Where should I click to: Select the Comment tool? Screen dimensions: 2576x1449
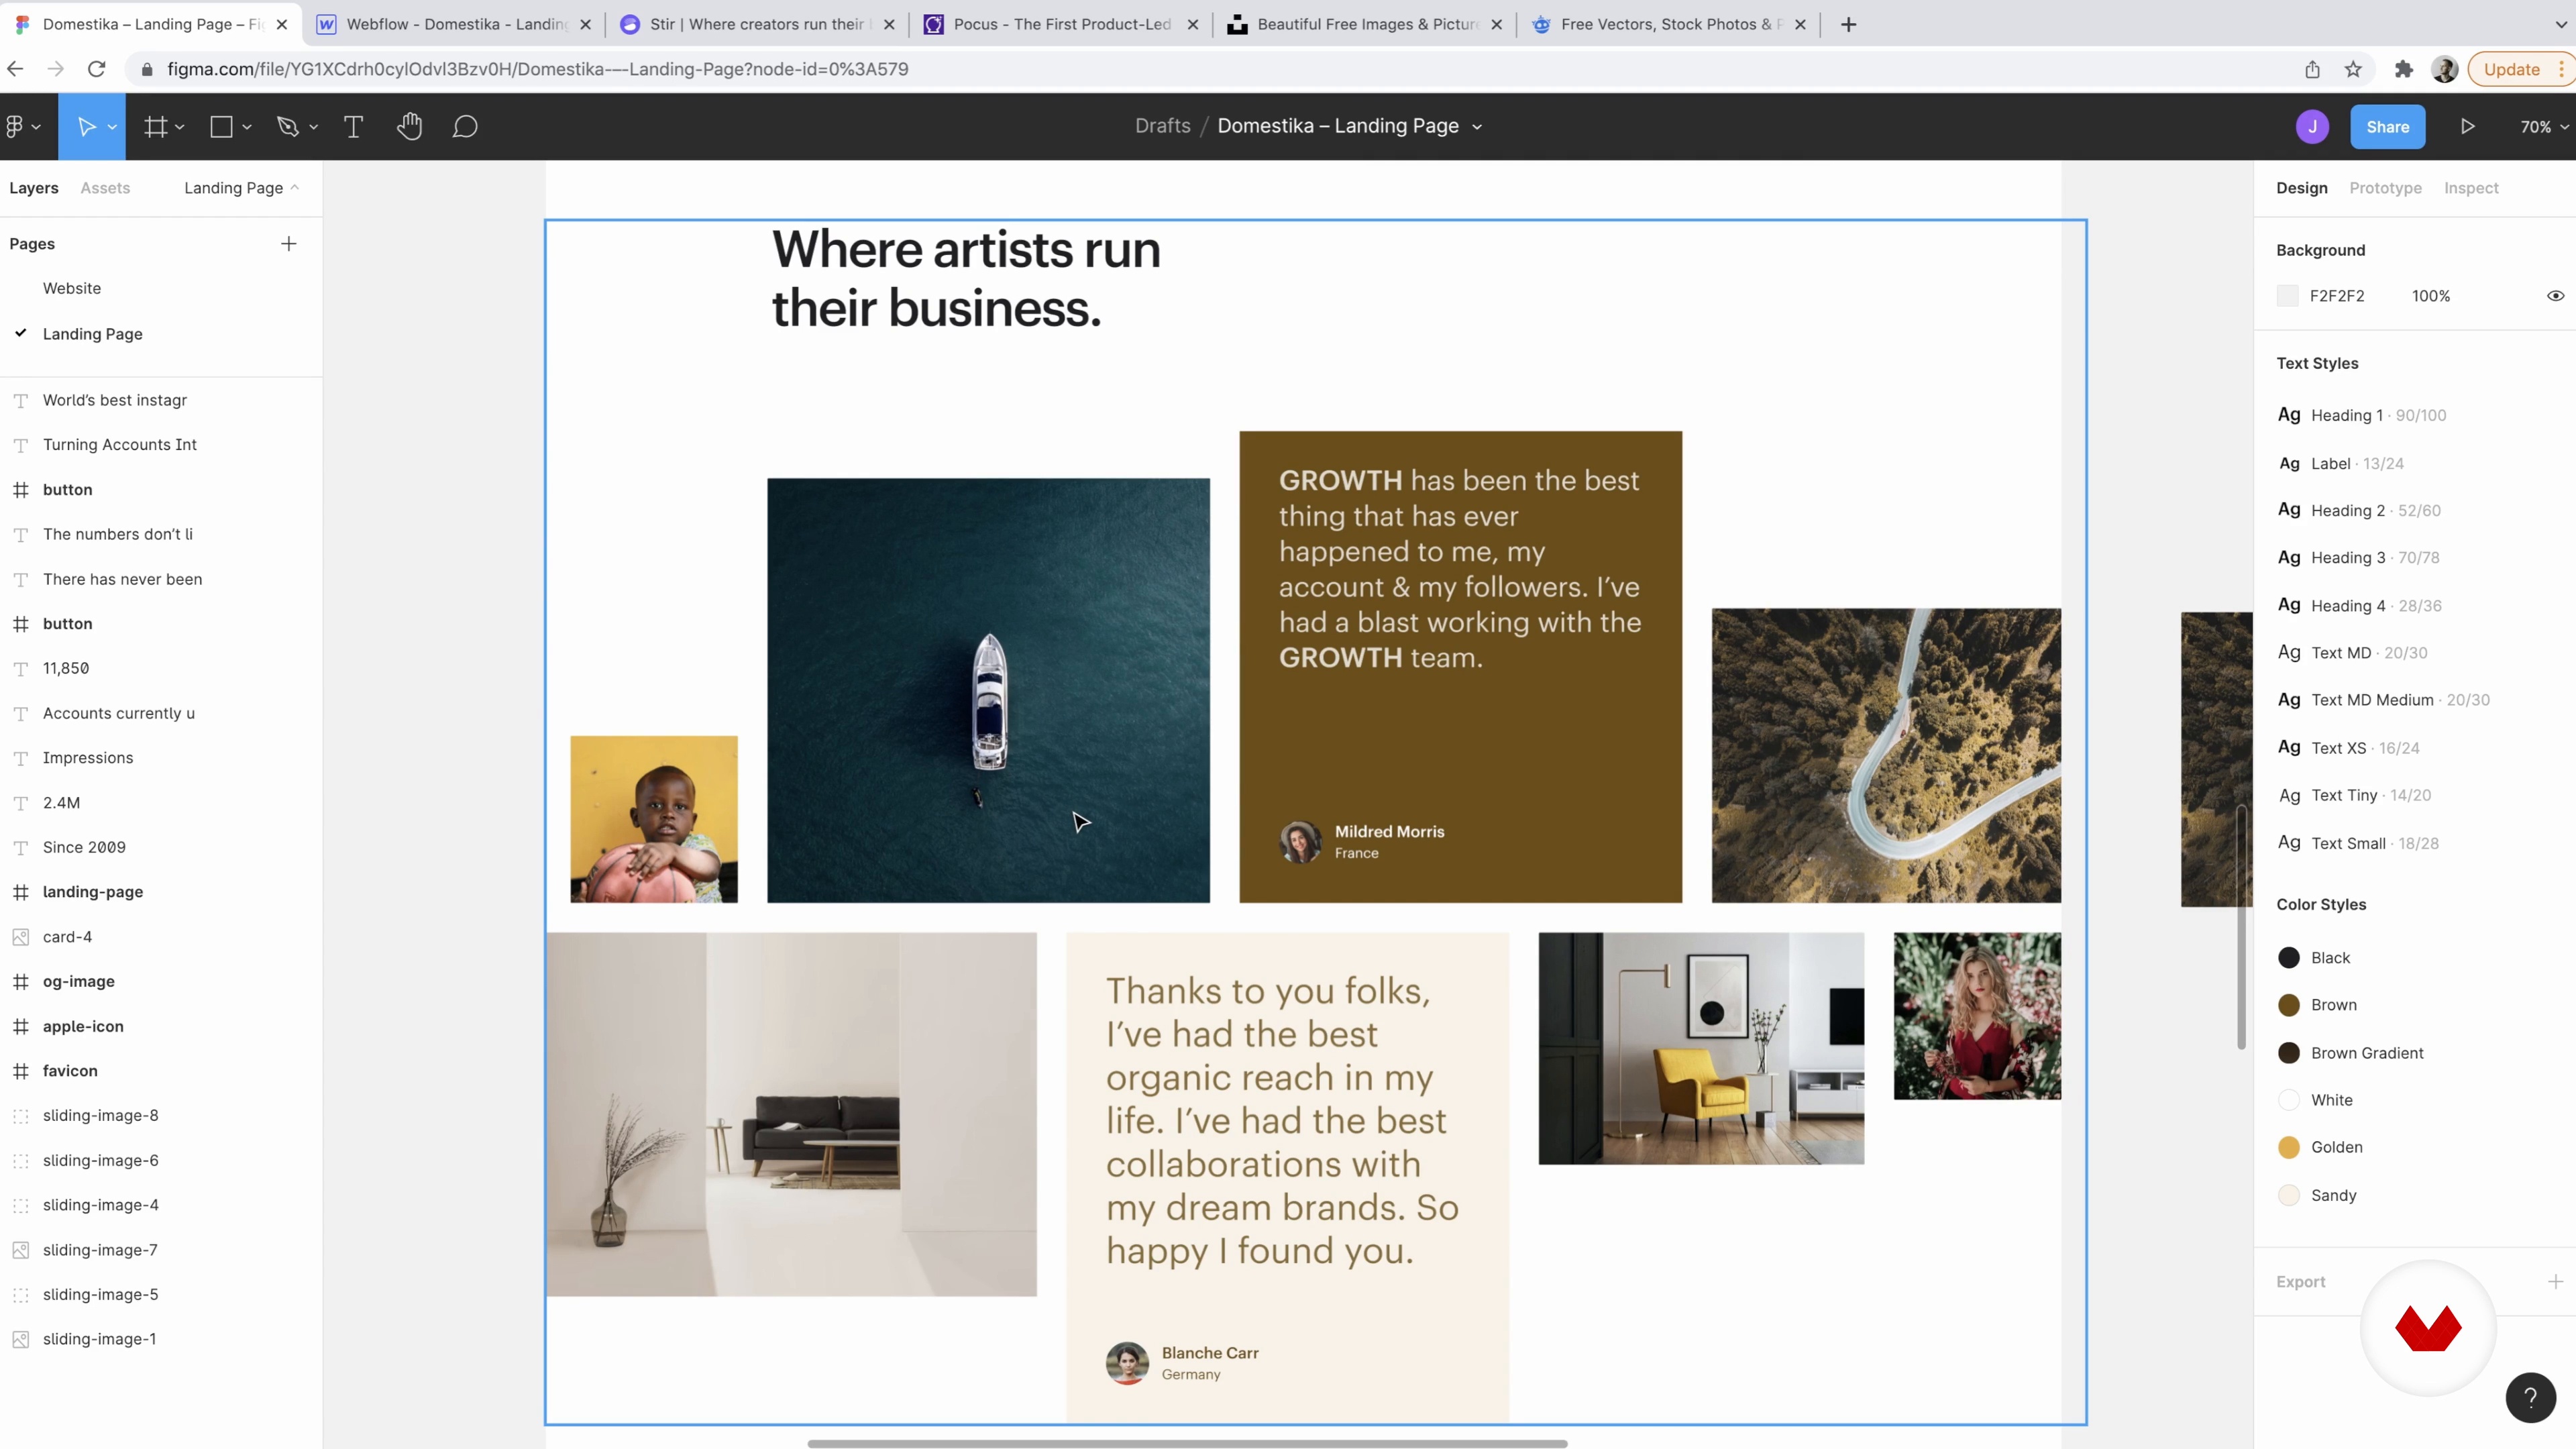(465, 127)
